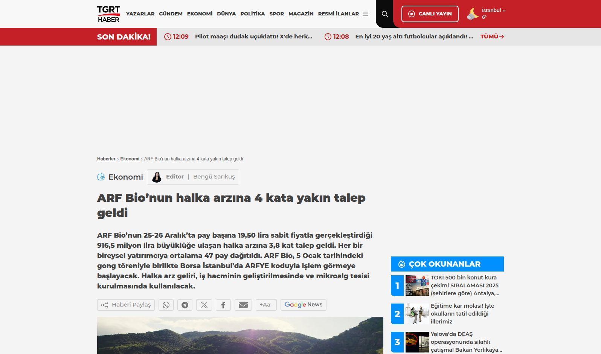Go to Spor section in navbar
601x354 pixels.
[x=276, y=14]
